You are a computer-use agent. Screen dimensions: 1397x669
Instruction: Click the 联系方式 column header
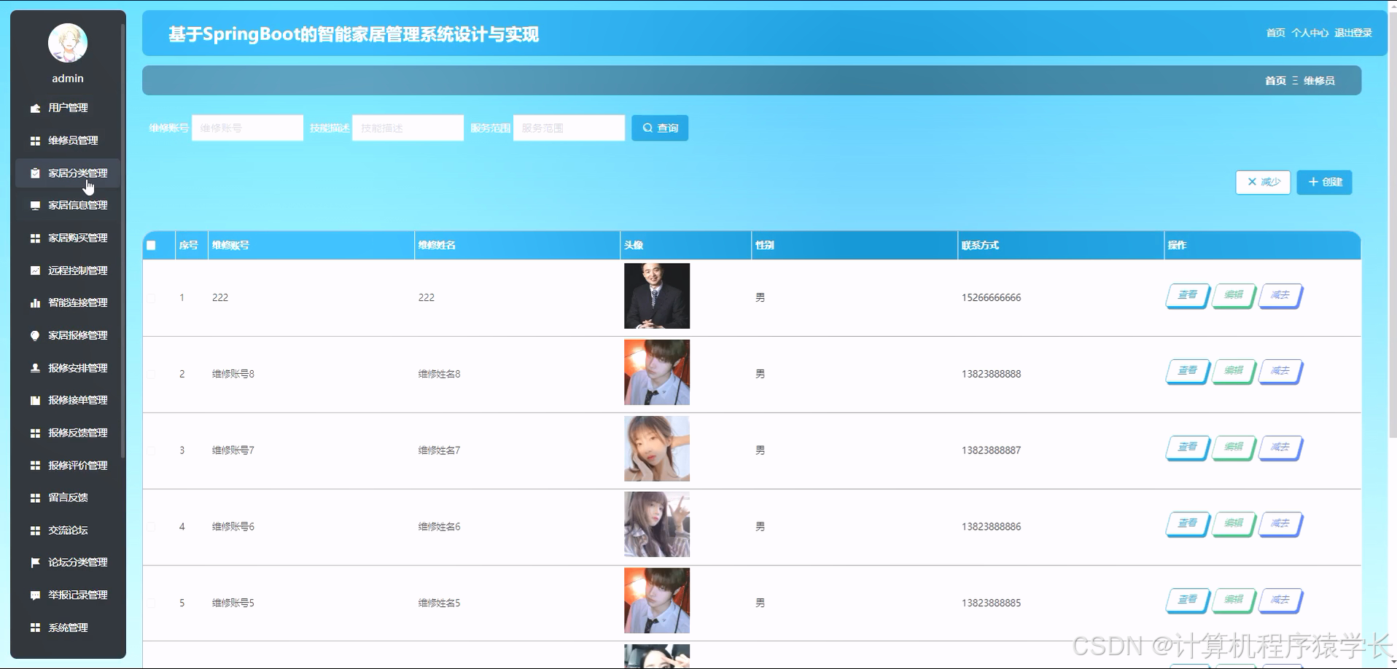coord(1060,246)
